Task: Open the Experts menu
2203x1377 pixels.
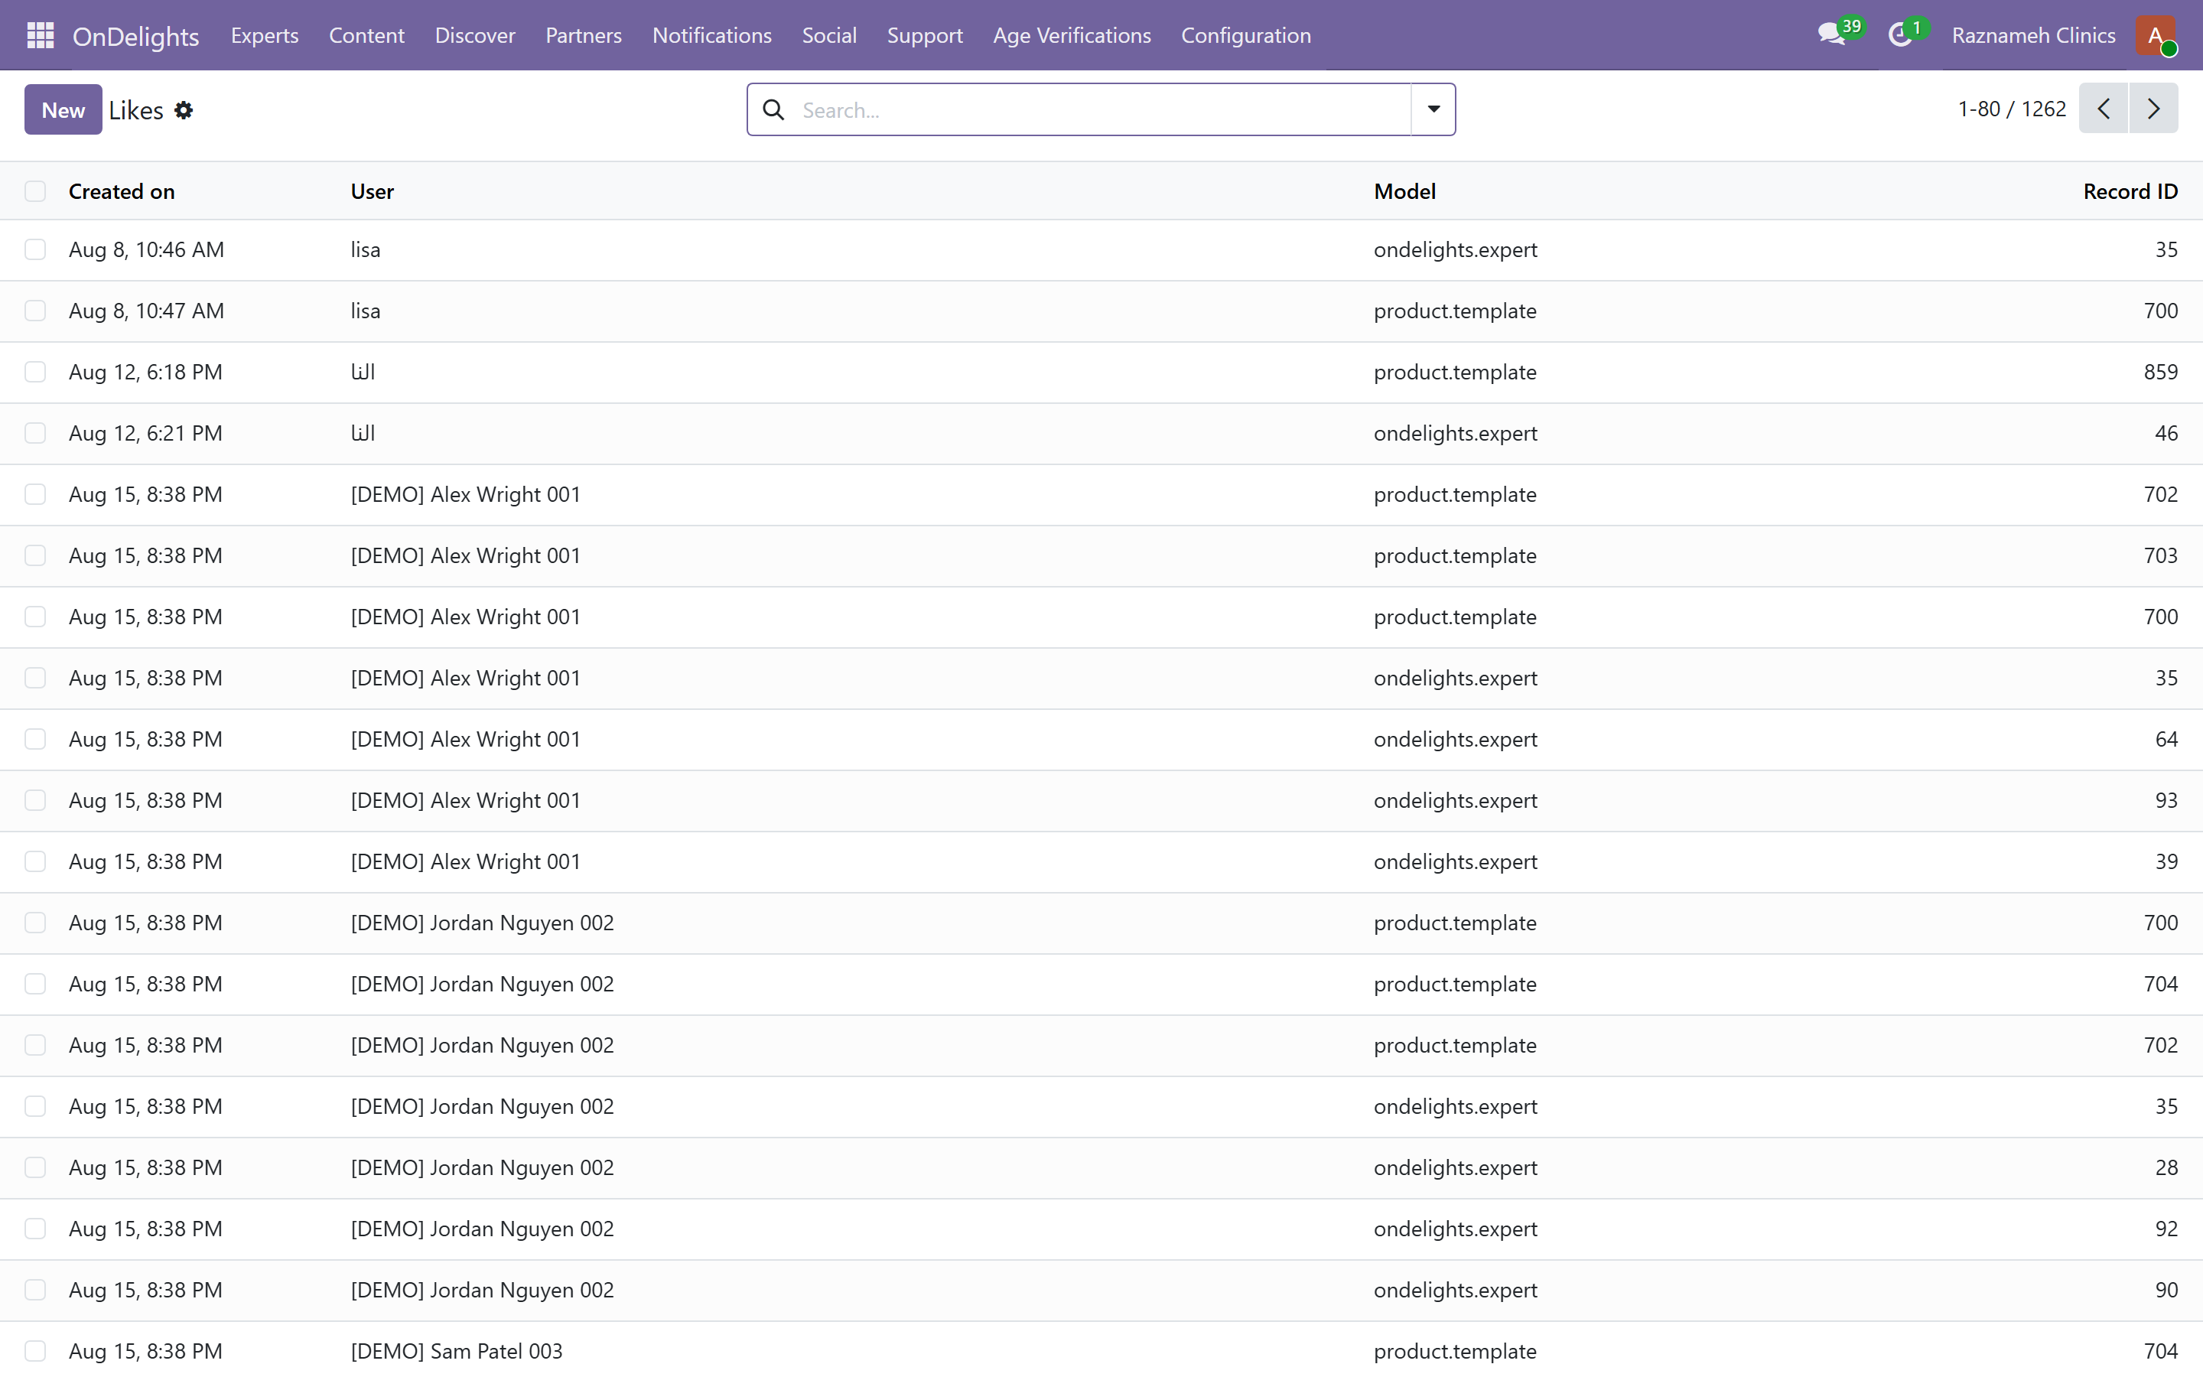Action: pos(265,35)
